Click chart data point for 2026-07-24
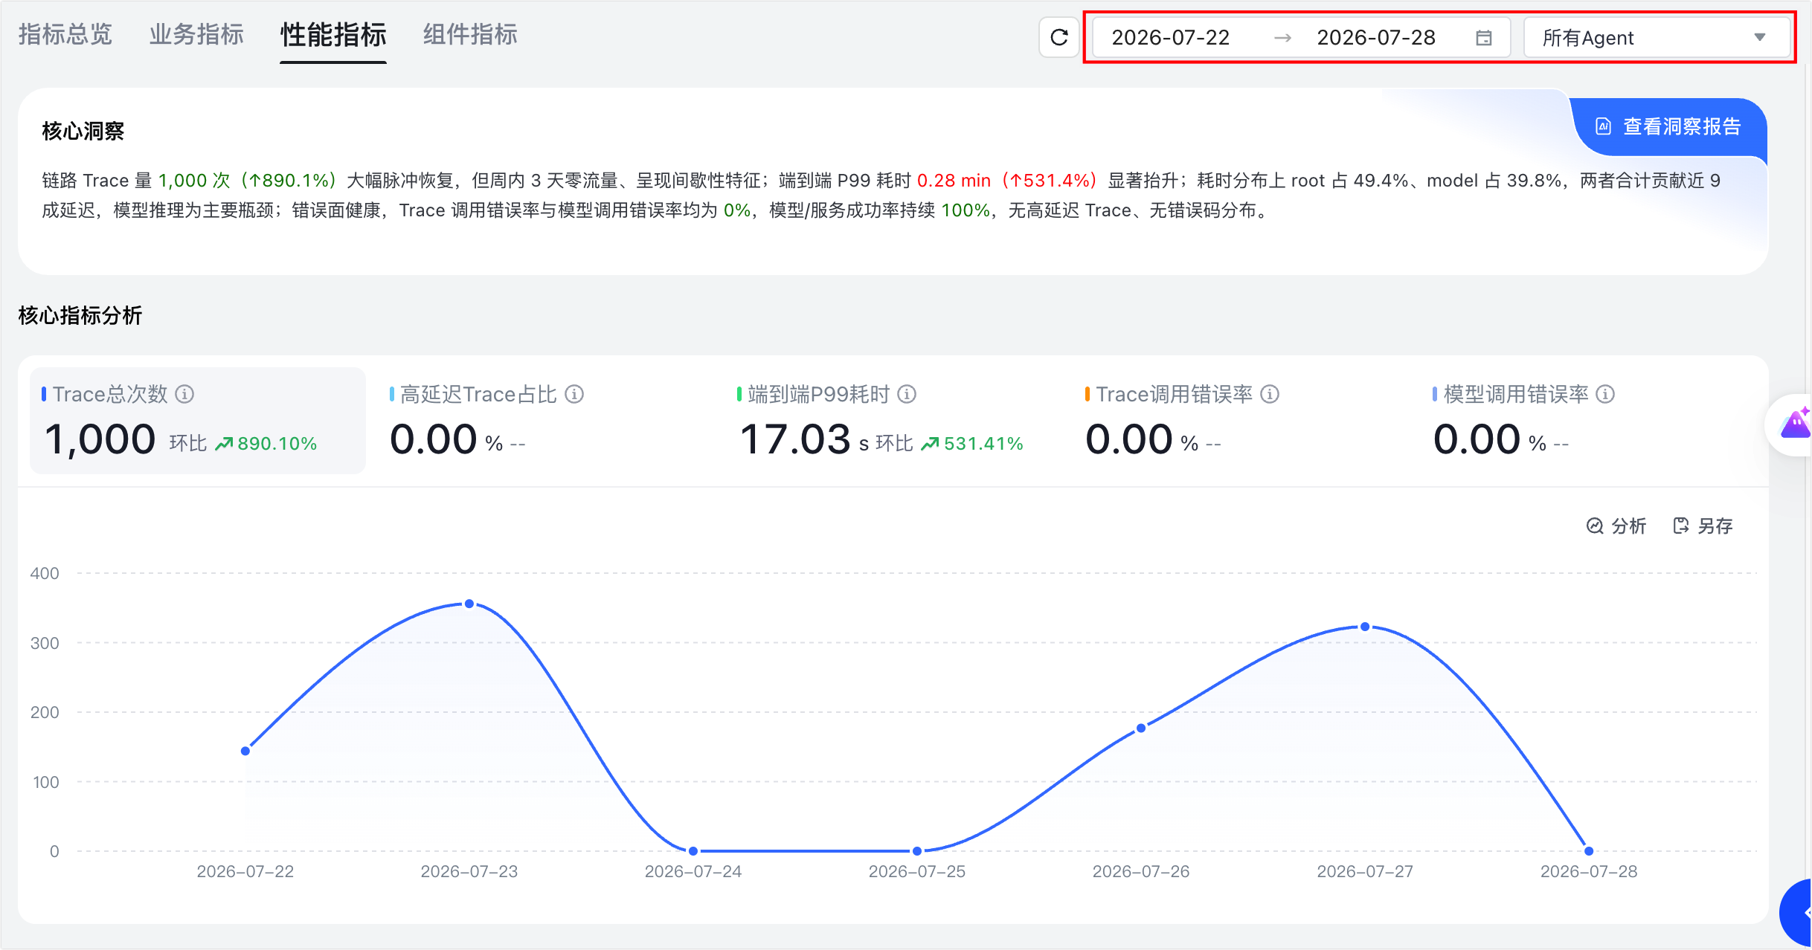This screenshot has height=950, width=1812. [x=693, y=851]
